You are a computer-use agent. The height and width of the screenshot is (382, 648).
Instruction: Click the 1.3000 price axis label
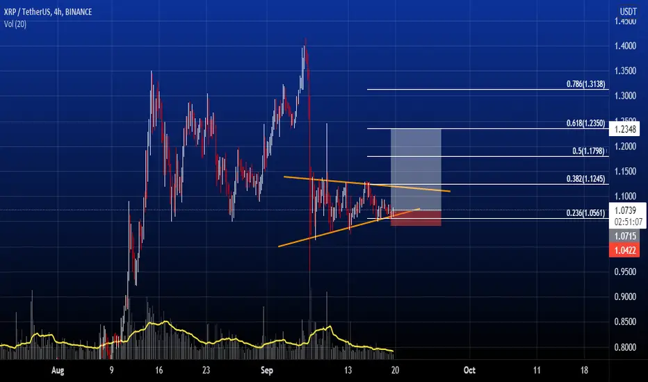pyautogui.click(x=625, y=96)
